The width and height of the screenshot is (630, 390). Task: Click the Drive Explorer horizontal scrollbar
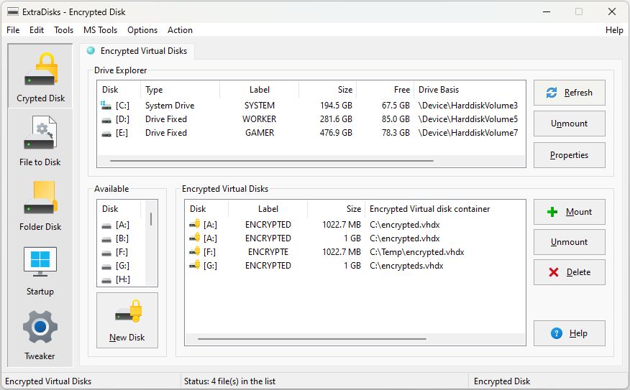(x=302, y=162)
